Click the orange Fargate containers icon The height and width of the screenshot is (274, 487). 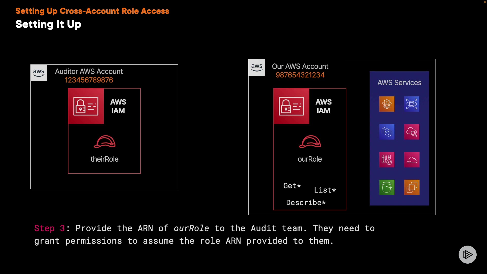point(387,104)
